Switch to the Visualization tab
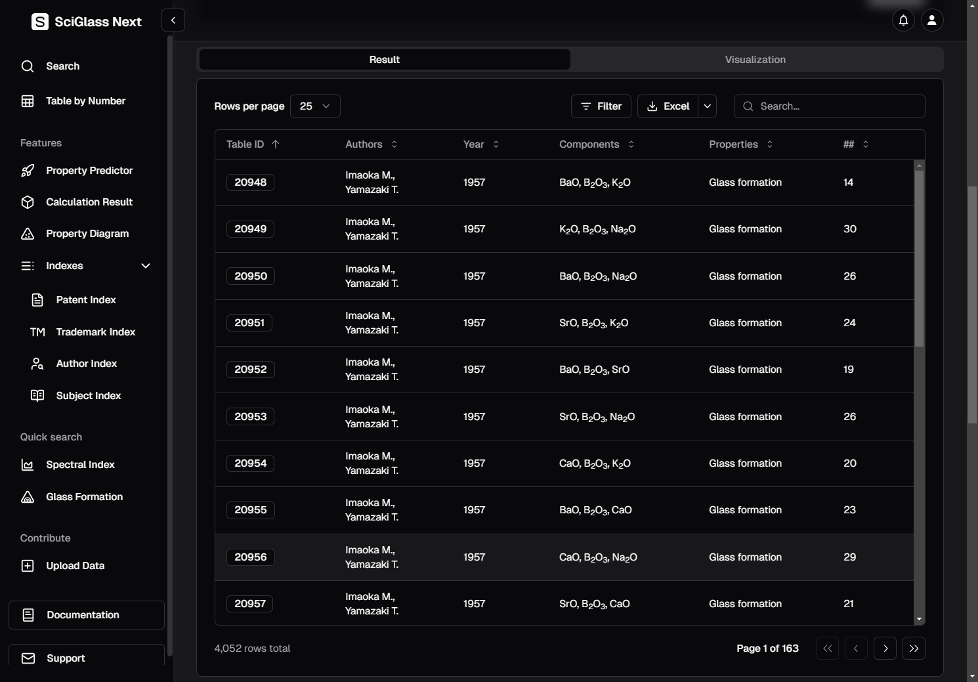The image size is (978, 682). pyautogui.click(x=755, y=60)
